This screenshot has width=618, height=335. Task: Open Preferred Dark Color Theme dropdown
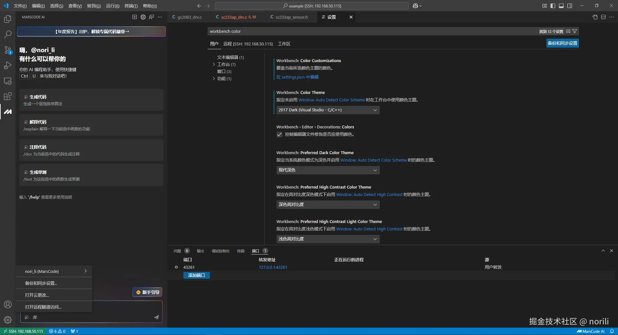(x=328, y=170)
